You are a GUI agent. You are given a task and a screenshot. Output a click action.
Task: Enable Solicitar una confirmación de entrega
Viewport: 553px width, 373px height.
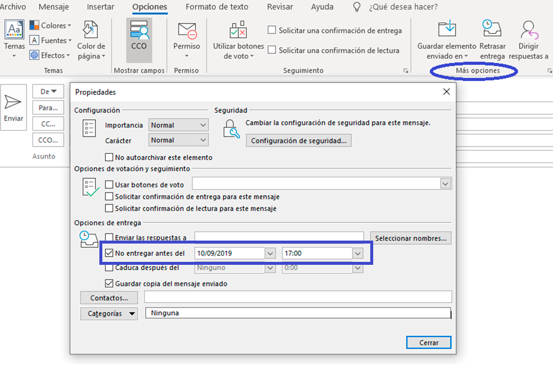[273, 30]
